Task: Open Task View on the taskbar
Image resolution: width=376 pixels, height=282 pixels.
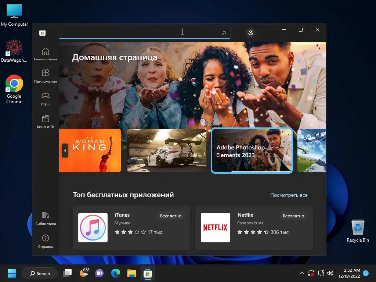Action: [67, 273]
